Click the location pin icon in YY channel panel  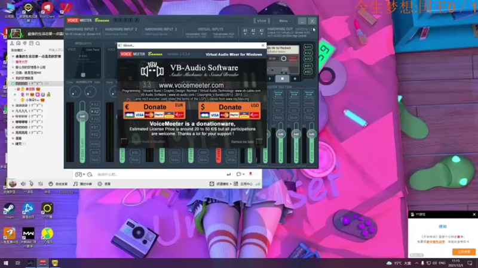[24, 43]
